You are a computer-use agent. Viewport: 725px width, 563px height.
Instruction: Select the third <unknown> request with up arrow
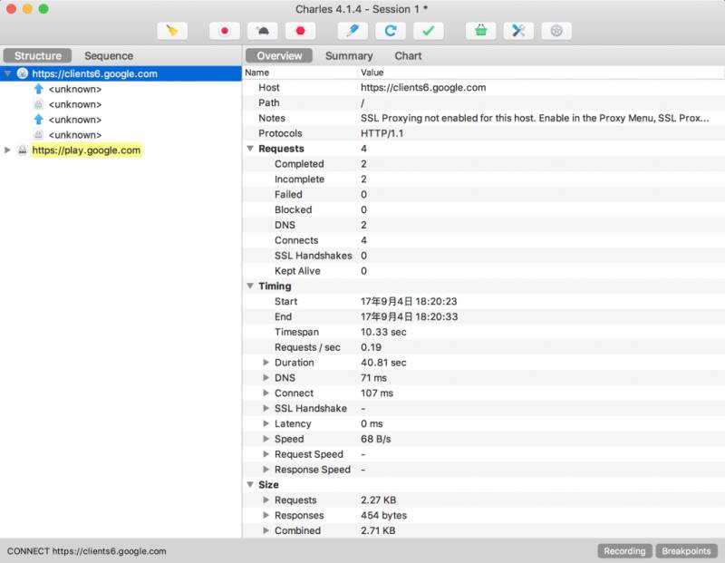121,120
